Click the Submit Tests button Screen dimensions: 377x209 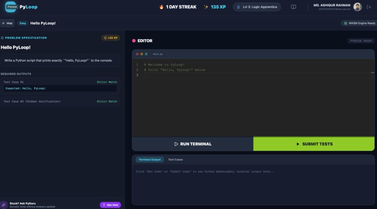click(x=314, y=144)
